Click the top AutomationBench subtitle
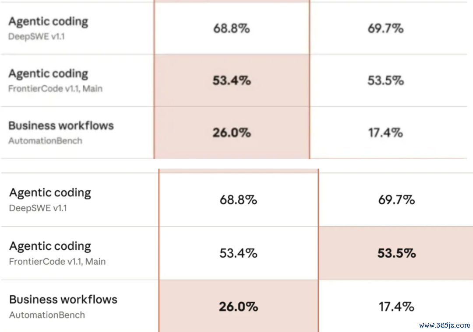Viewport: 473px width, 332px height. pyautogui.click(x=45, y=141)
